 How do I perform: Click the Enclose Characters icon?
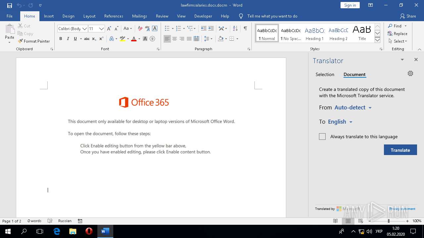pyautogui.click(x=152, y=39)
